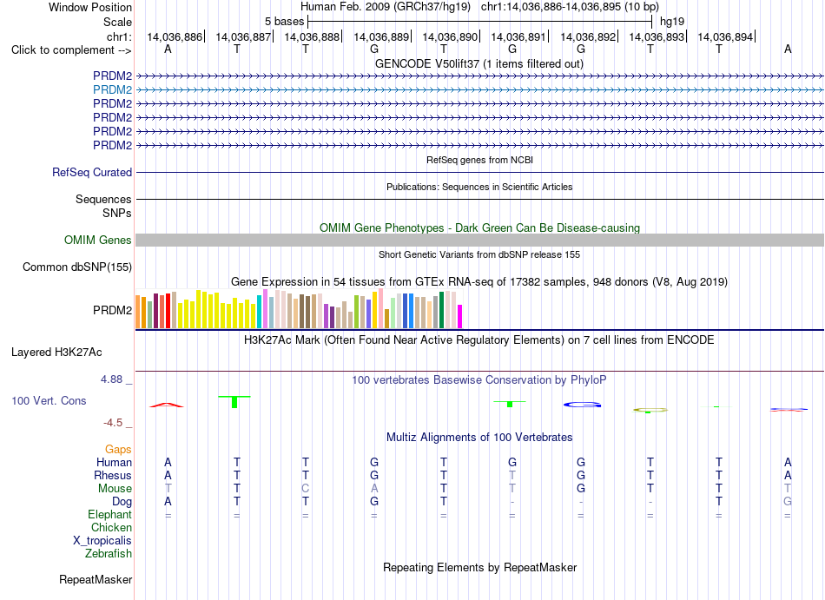The height and width of the screenshot is (600, 825).
Task: Click the Gaps label in Multiz alignment
Action: (118, 450)
